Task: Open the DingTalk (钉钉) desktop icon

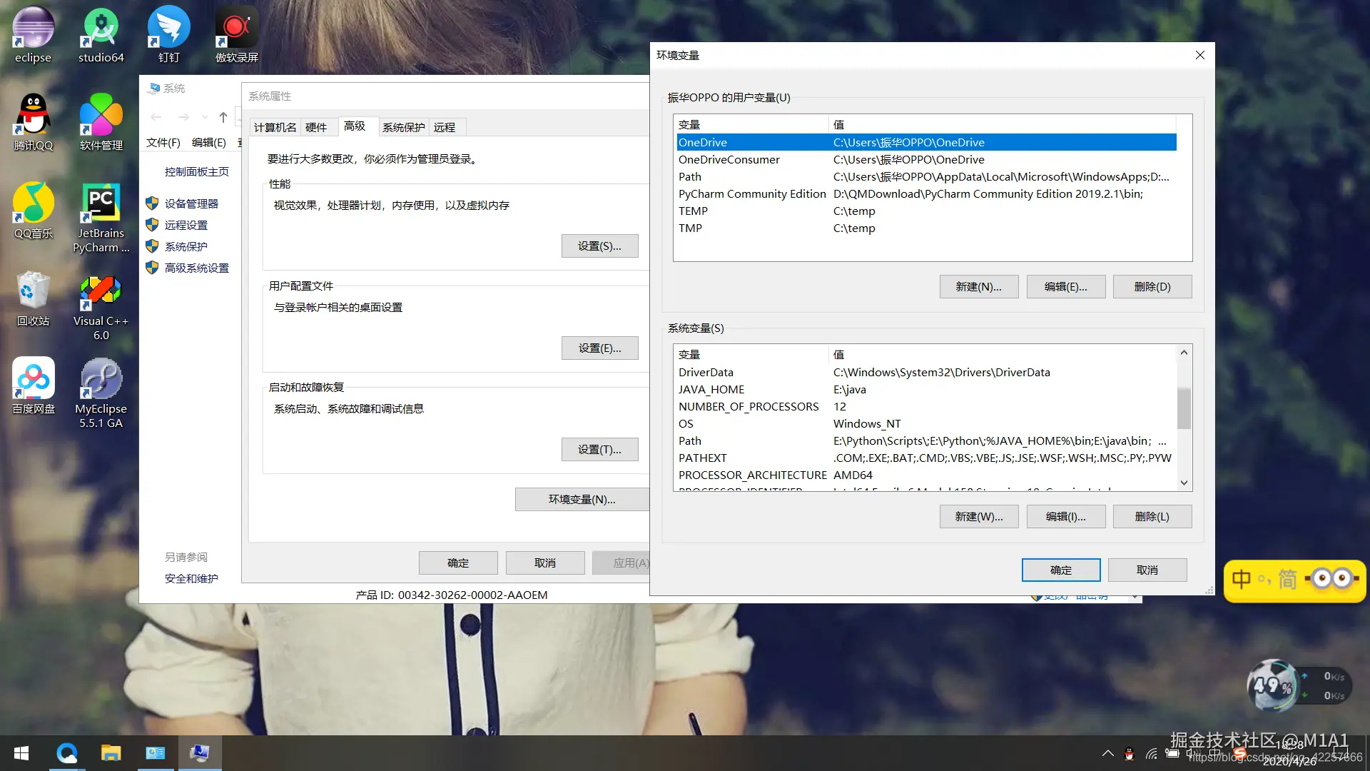Action: (x=168, y=34)
